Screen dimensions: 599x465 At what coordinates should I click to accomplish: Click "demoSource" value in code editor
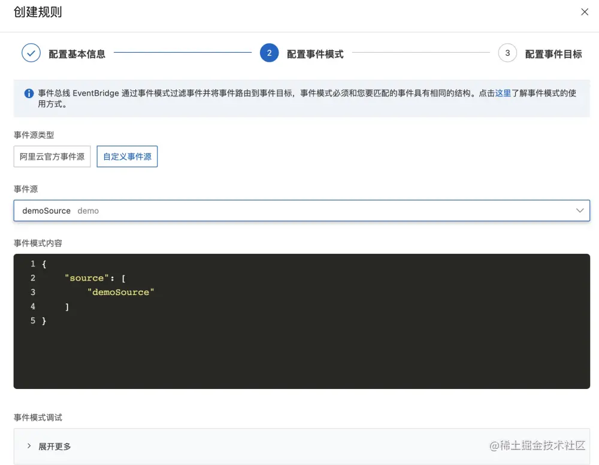121,292
